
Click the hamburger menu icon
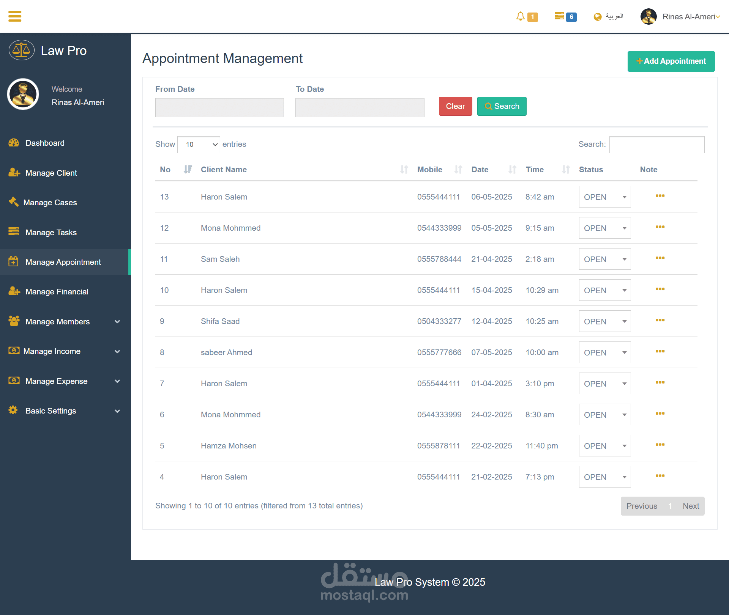point(15,16)
